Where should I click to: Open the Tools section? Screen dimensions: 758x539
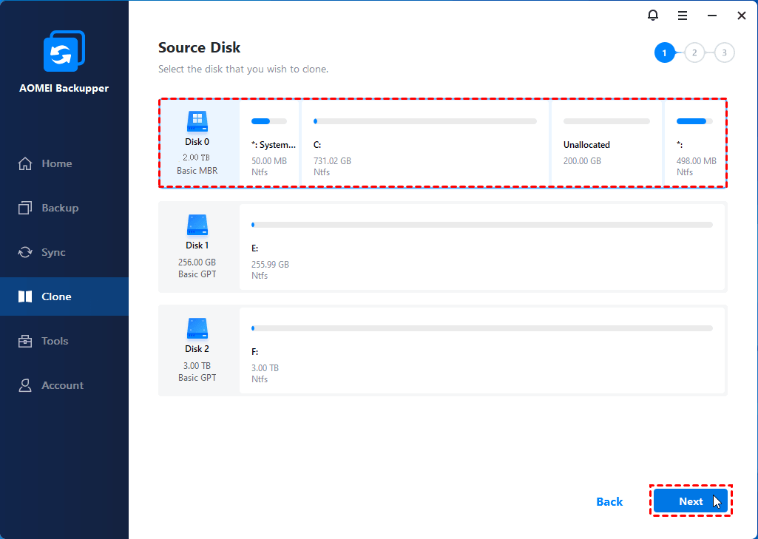(x=64, y=341)
